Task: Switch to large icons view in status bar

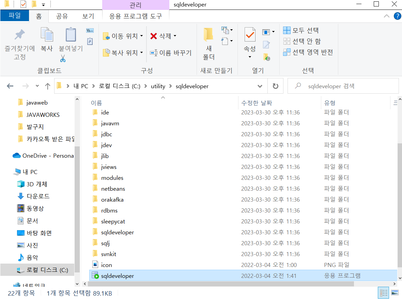Action: point(395,293)
